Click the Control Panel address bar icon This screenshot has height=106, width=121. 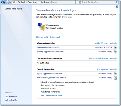click(14, 2)
